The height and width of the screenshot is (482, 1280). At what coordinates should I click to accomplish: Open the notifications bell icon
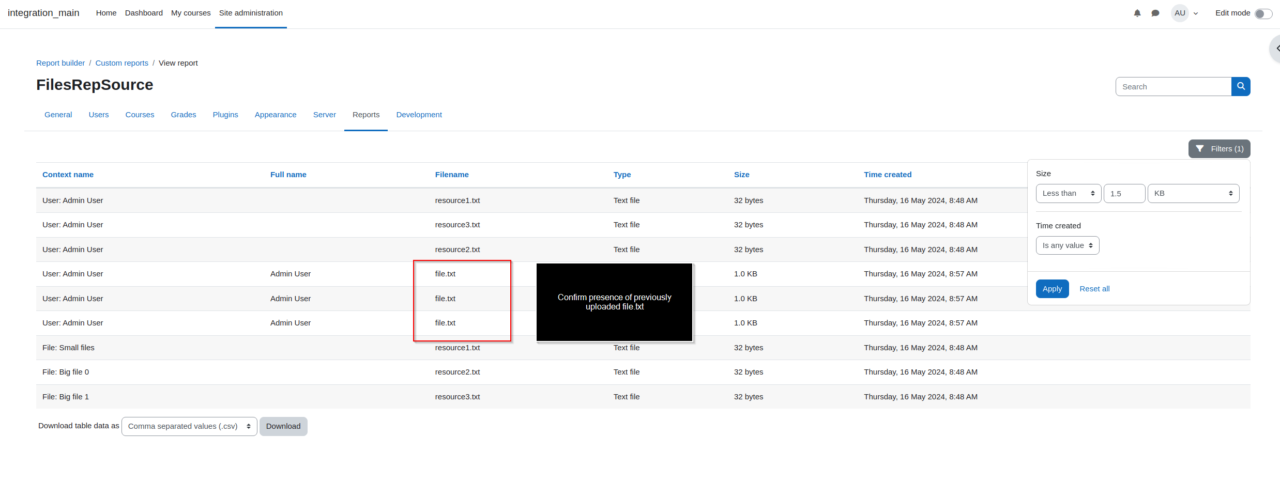(1137, 13)
